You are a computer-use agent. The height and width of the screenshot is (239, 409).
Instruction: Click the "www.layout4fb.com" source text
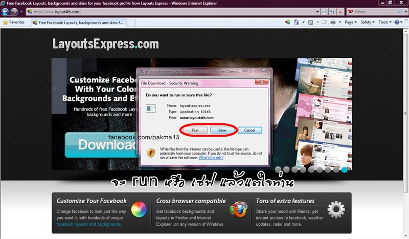click(196, 118)
